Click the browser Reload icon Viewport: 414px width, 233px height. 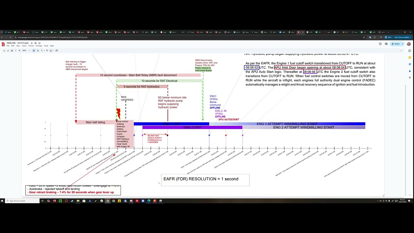click(11, 37)
